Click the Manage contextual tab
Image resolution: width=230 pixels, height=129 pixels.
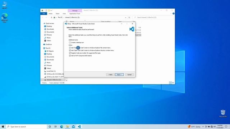(x=75, y=10)
